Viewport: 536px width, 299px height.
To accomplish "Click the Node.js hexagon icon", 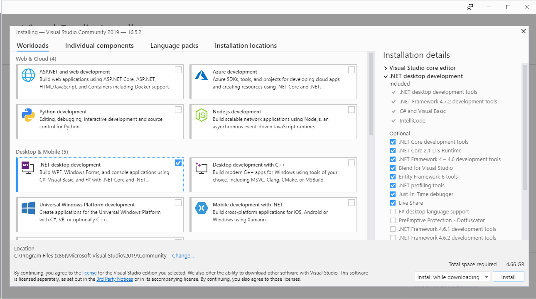I will (202, 115).
